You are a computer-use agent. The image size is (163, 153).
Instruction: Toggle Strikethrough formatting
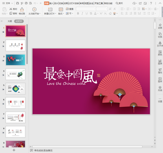pos(91,13)
